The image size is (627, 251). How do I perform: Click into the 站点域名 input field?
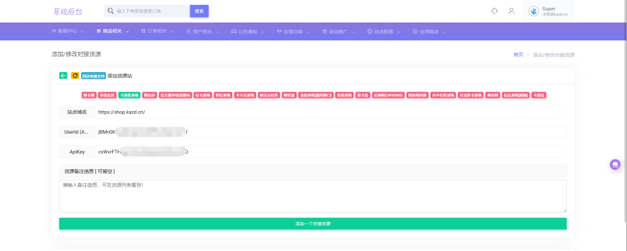click(x=329, y=112)
